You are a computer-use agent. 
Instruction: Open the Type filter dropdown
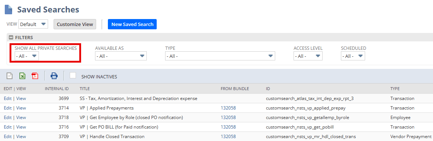tap(220, 56)
